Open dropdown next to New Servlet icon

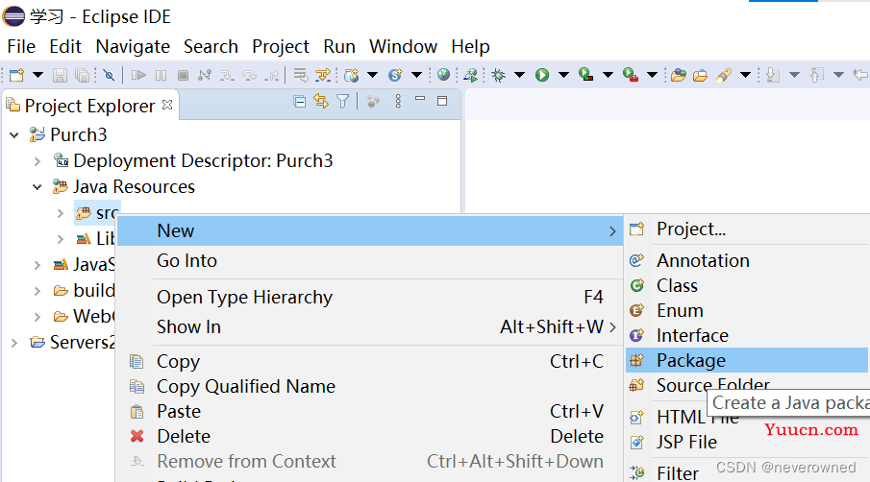(x=416, y=75)
